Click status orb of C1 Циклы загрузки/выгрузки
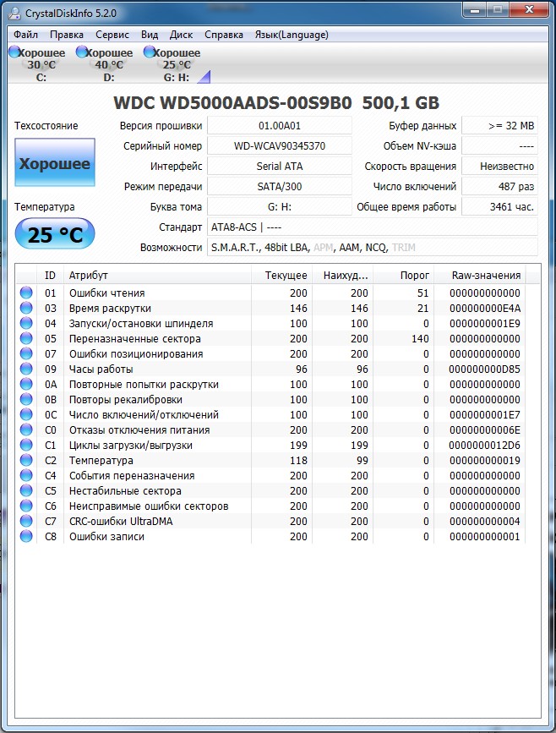 point(26,445)
